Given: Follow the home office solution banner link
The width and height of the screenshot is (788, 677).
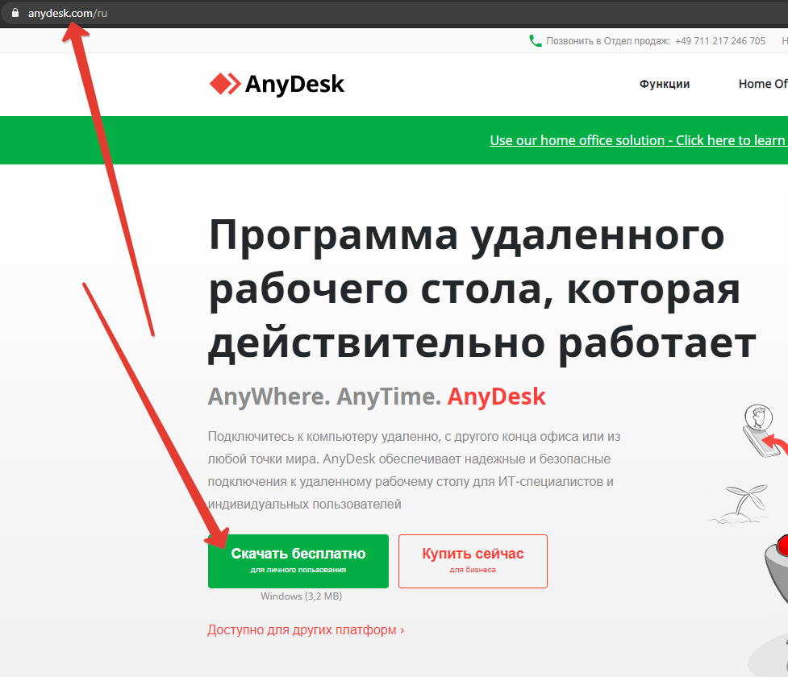Looking at the screenshot, I should (637, 140).
